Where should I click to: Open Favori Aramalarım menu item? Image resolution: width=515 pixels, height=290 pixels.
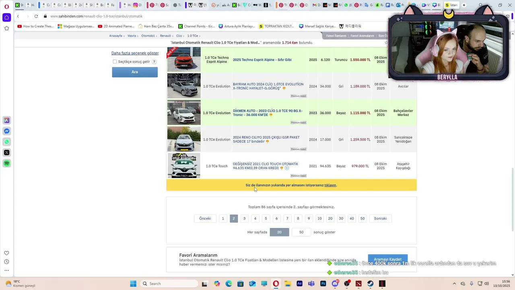(x=362, y=36)
